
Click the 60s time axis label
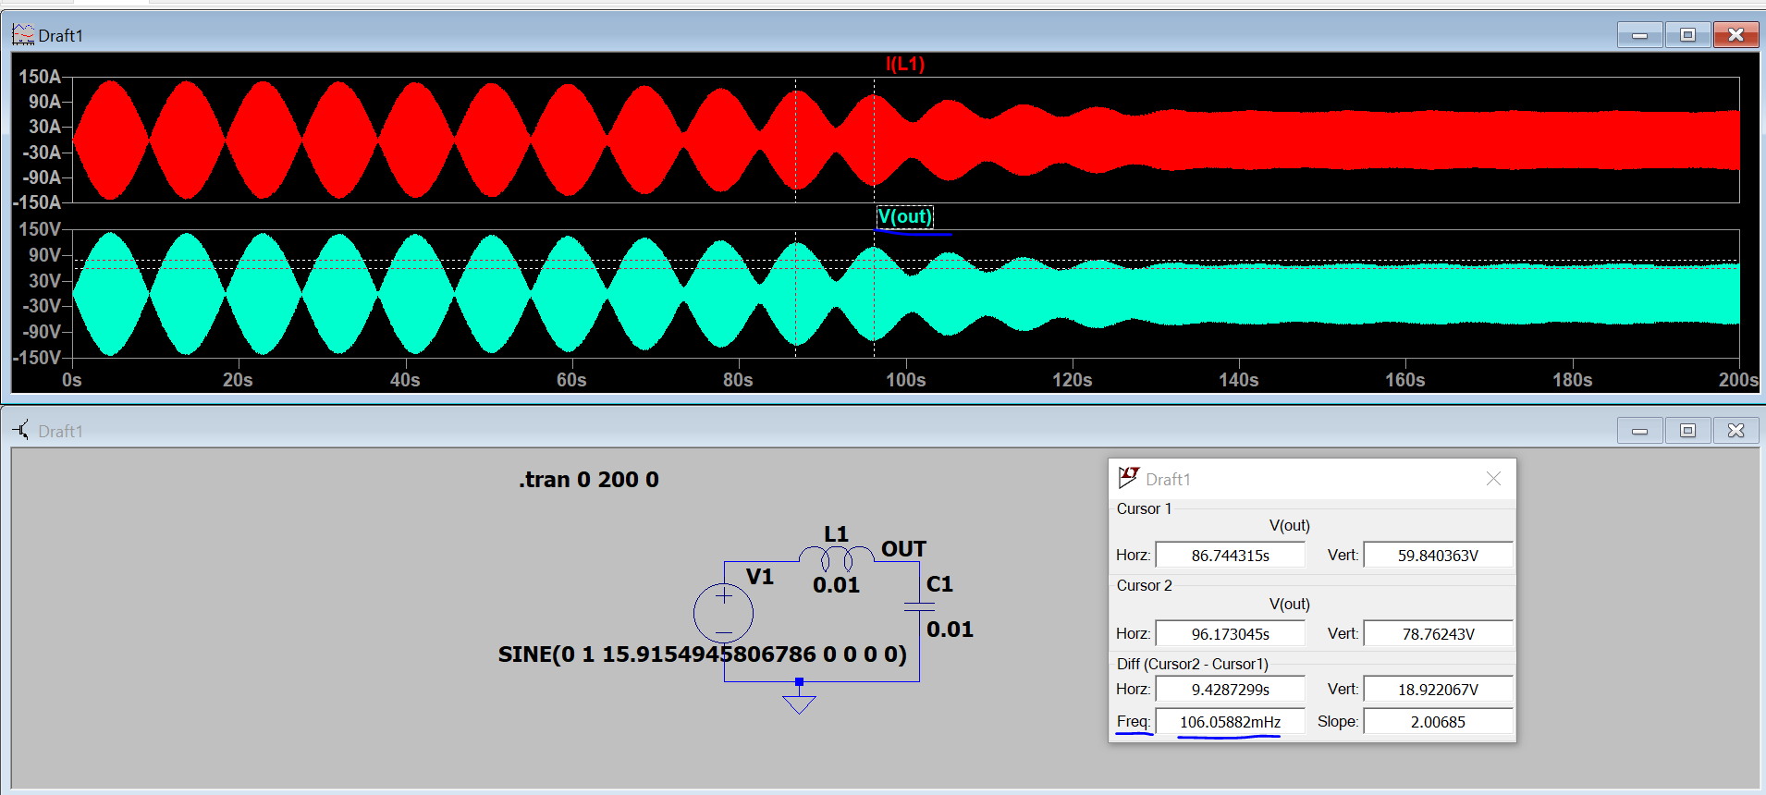click(571, 380)
